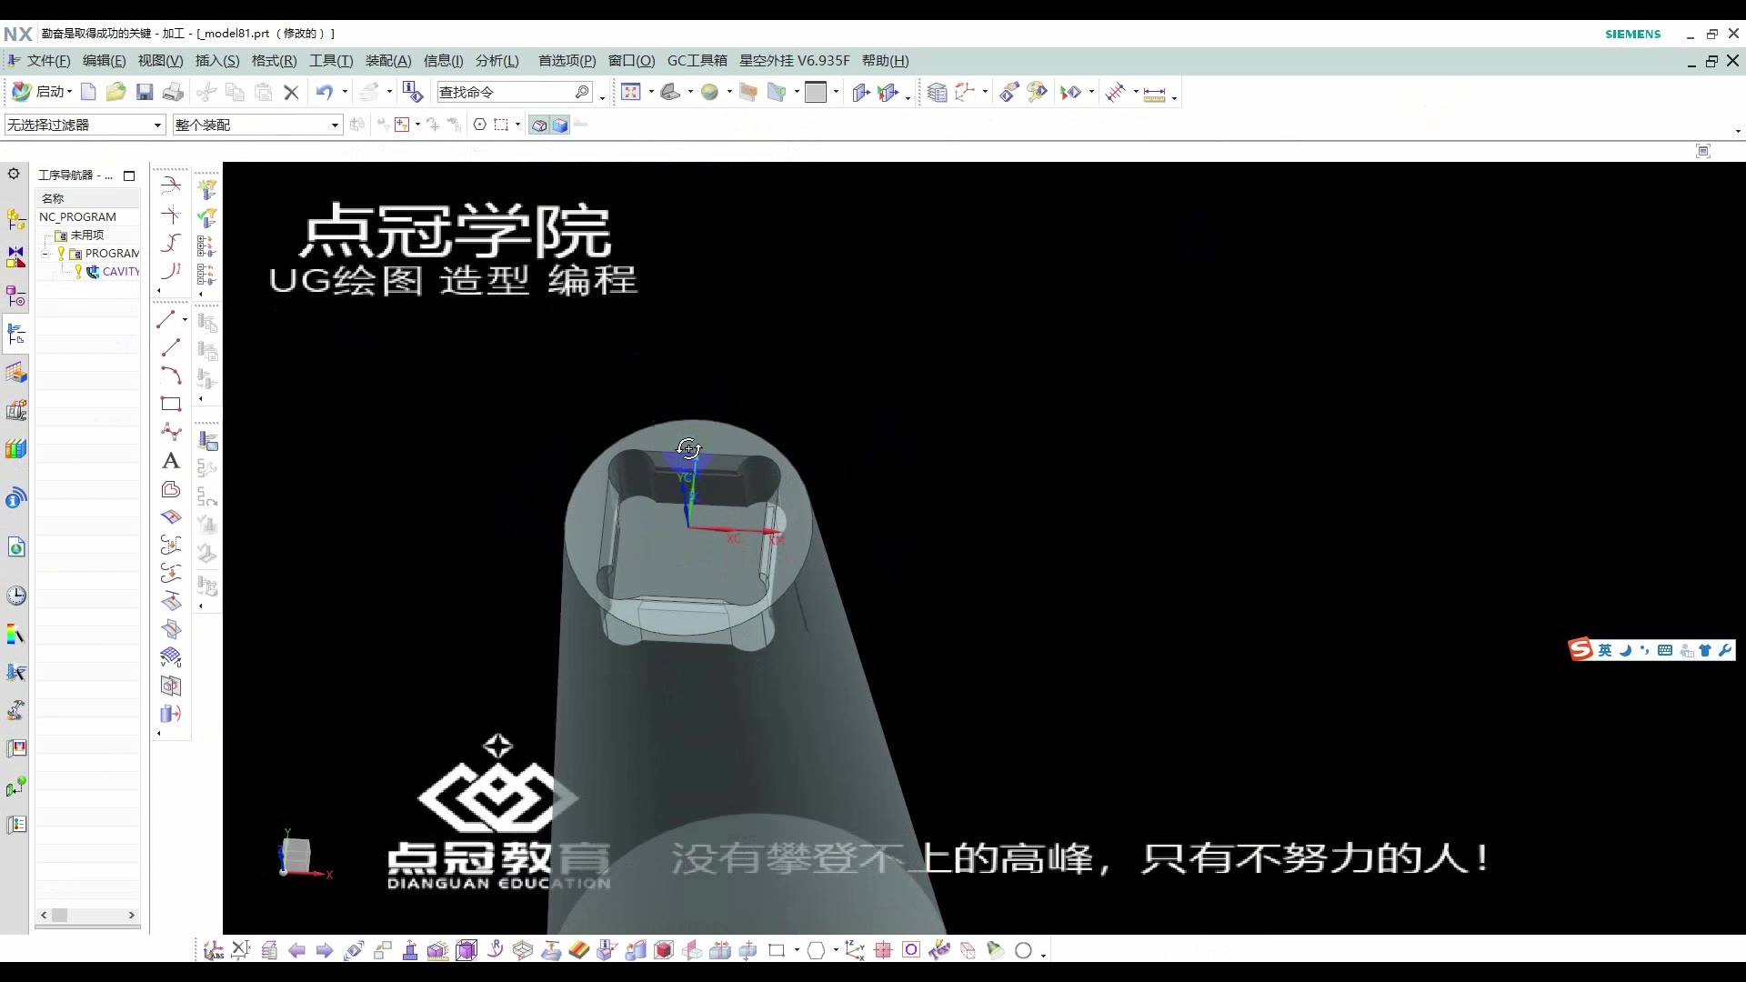The image size is (1746, 982).
Task: Click the Fit view icon
Action: 631,92
